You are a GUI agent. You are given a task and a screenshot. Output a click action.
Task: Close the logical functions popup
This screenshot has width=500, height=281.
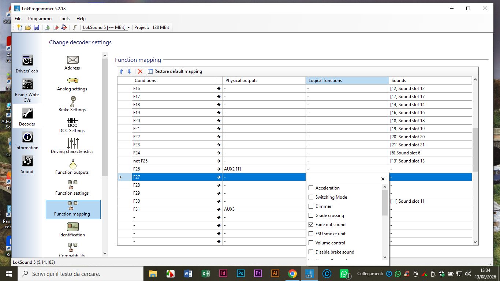tap(383, 179)
